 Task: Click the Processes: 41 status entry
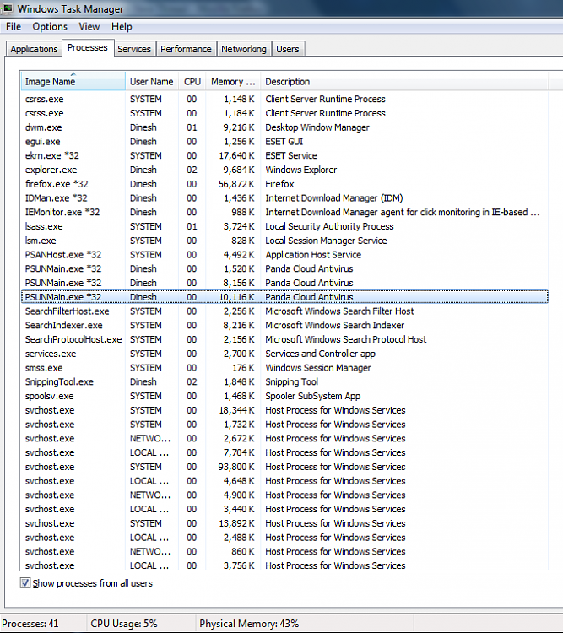tap(30, 624)
